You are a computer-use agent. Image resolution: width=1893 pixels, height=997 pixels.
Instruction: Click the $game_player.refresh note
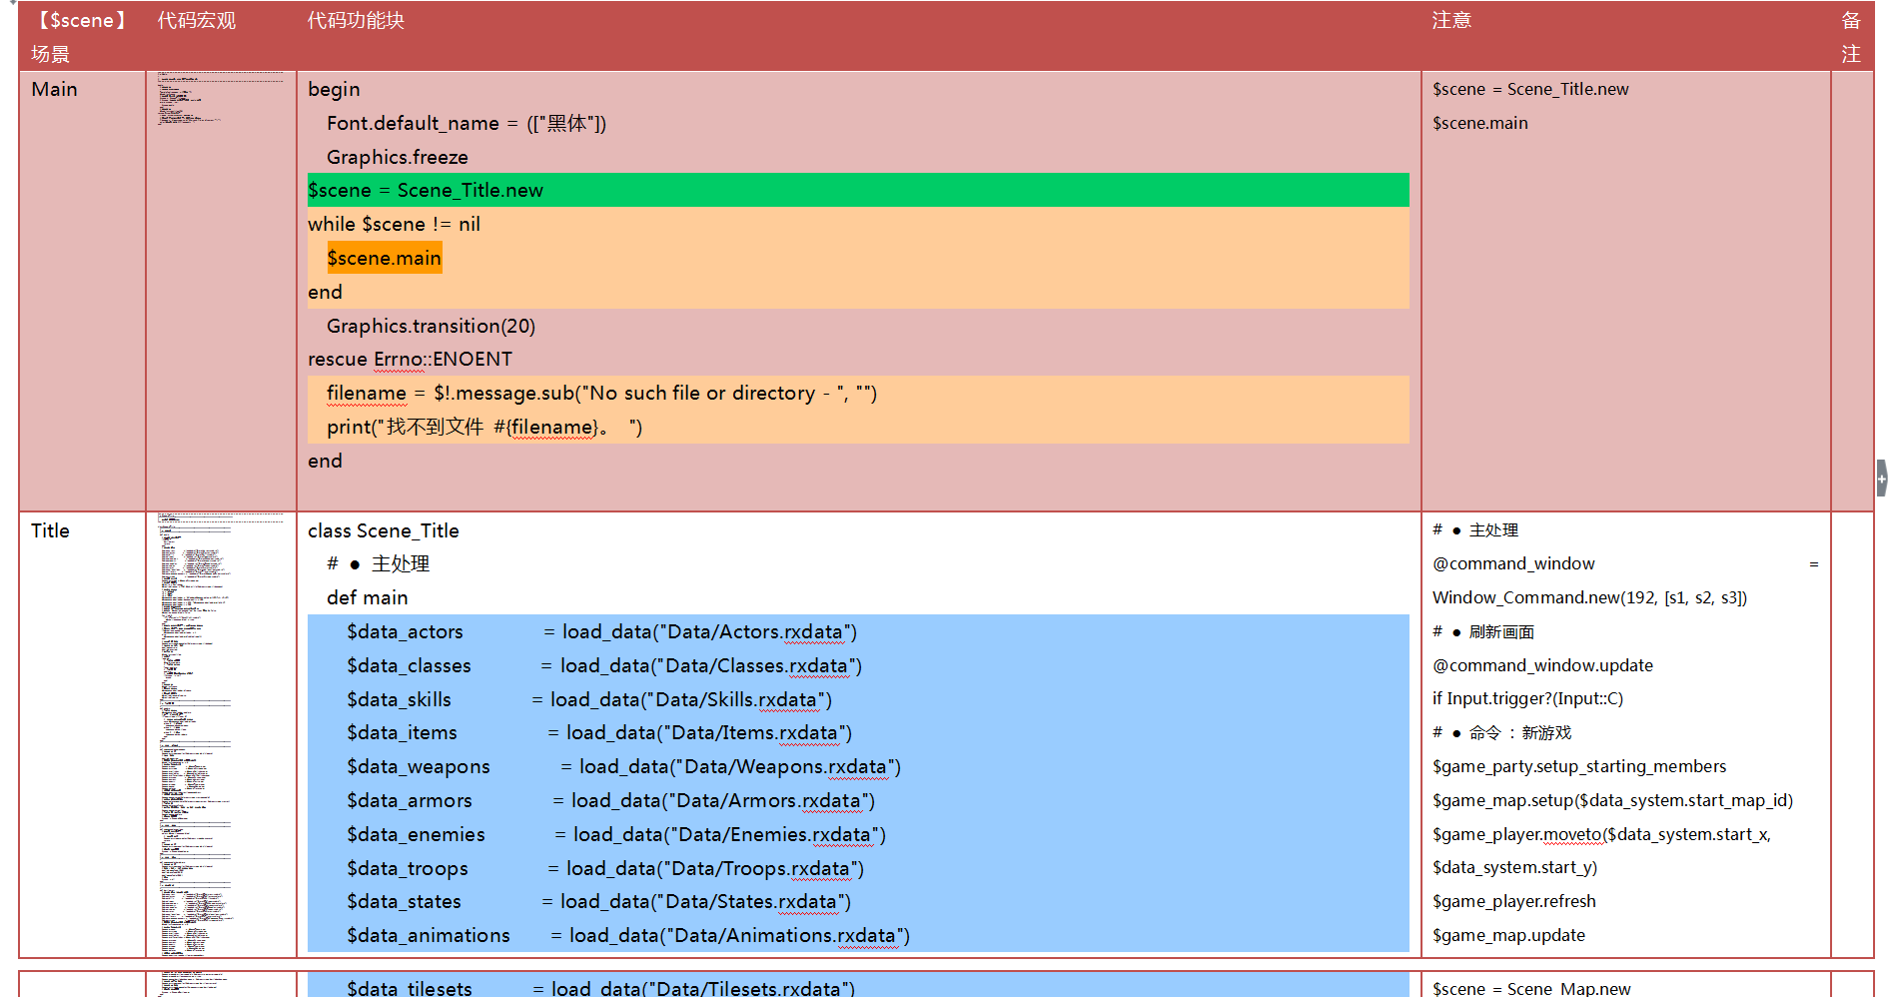pos(1513,901)
